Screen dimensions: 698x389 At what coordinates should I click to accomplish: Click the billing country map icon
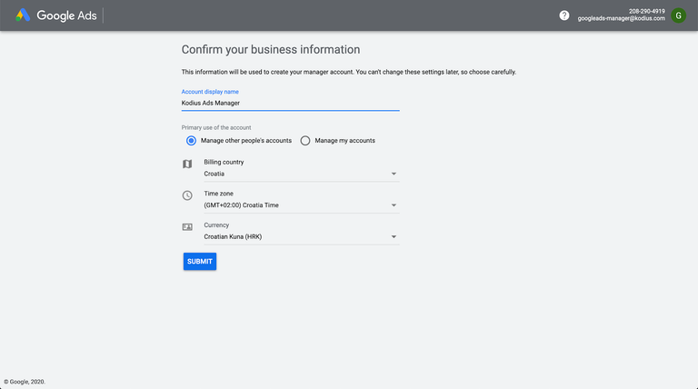pyautogui.click(x=187, y=165)
